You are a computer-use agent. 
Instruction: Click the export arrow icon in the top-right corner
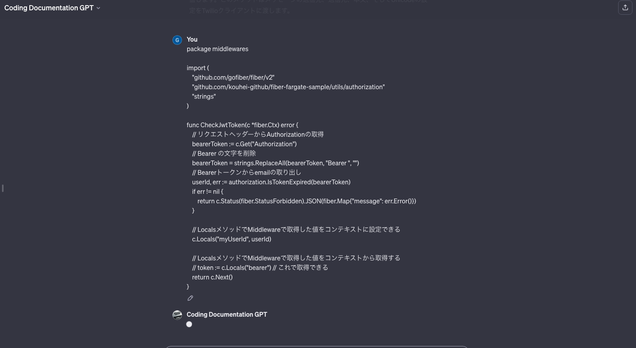[x=625, y=7]
